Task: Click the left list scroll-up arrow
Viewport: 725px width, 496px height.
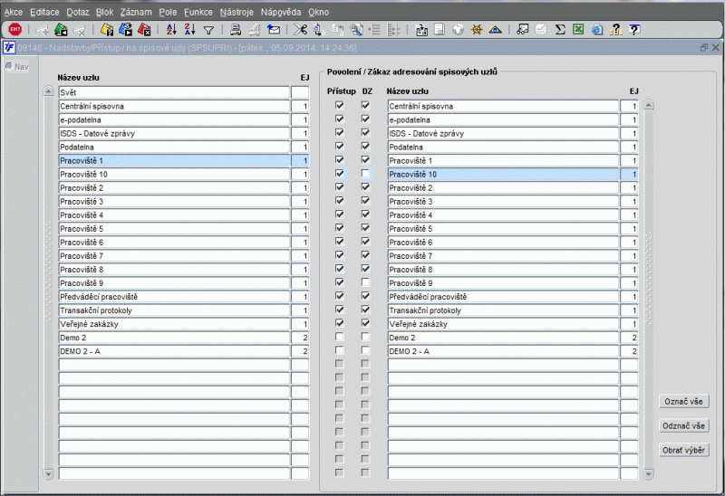Action: [x=49, y=92]
